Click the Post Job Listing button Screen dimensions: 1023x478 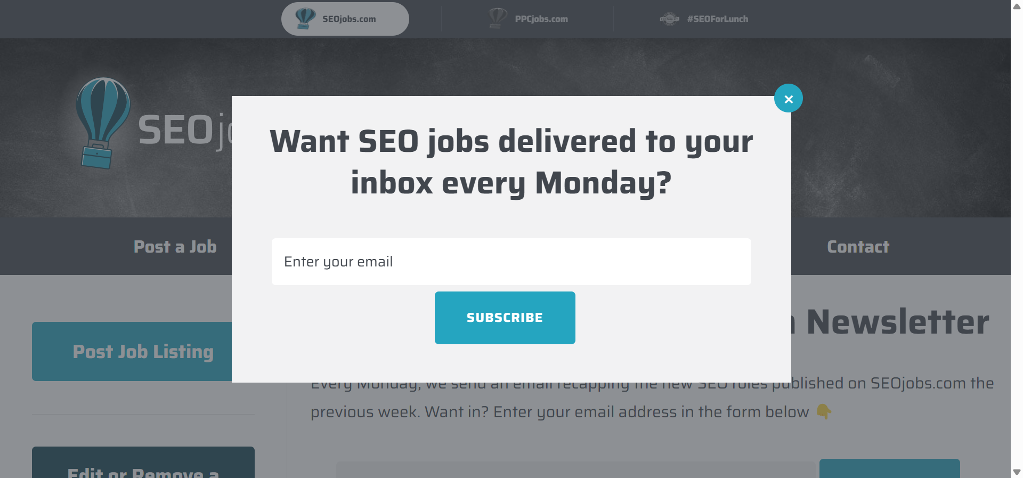tap(143, 352)
